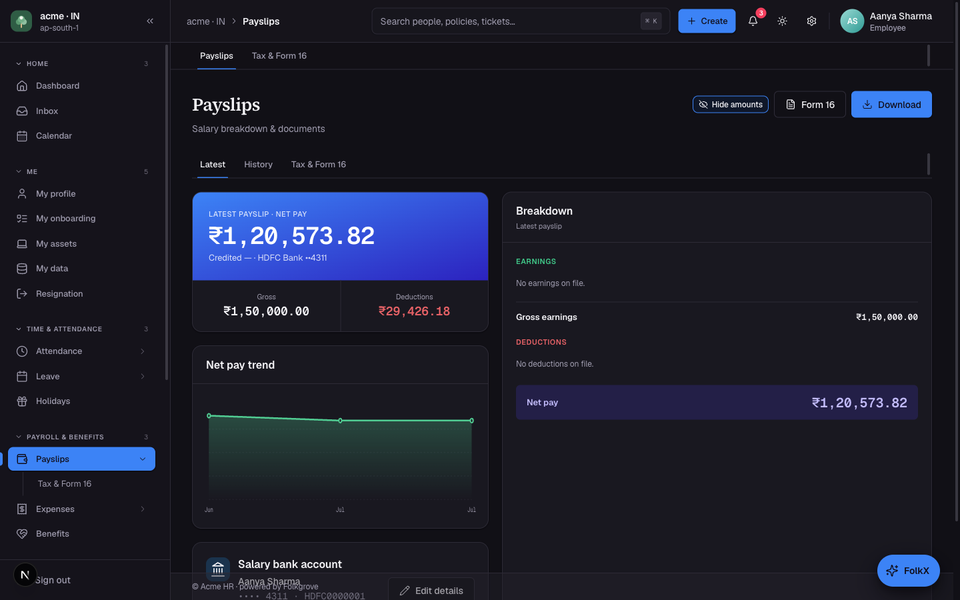Download the payslip
The height and width of the screenshot is (600, 960).
[x=891, y=105]
